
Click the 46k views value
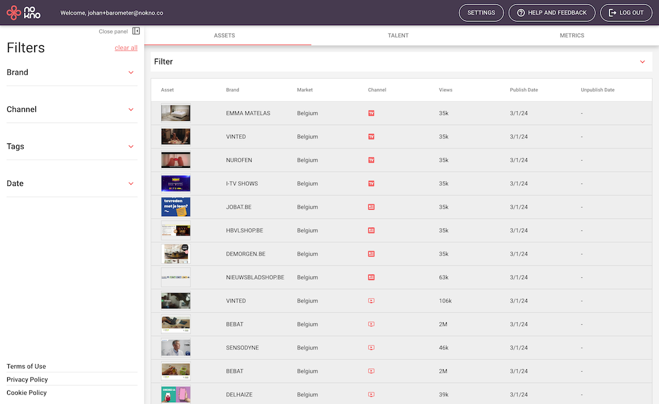[x=443, y=348]
